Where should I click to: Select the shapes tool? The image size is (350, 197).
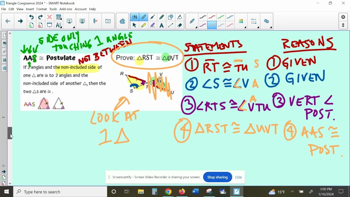(x=171, y=17)
